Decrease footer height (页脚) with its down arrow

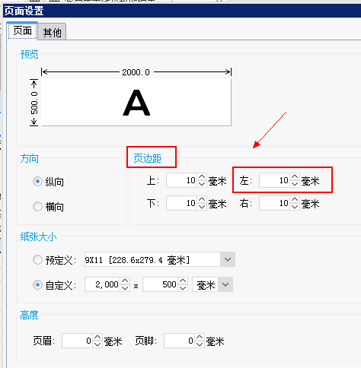[200, 344]
